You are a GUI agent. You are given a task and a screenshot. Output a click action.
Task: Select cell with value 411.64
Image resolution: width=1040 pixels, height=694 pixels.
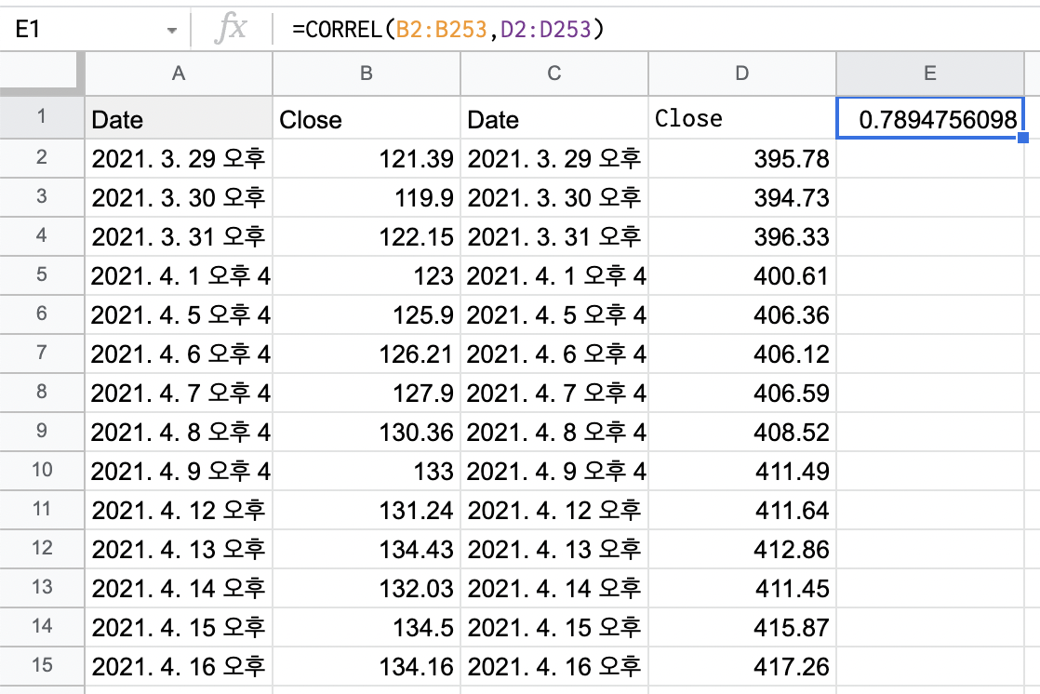click(x=741, y=511)
